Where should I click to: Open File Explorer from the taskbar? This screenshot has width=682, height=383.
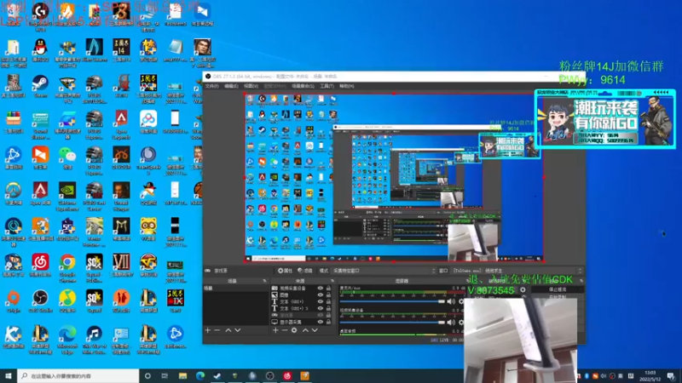[x=182, y=375]
